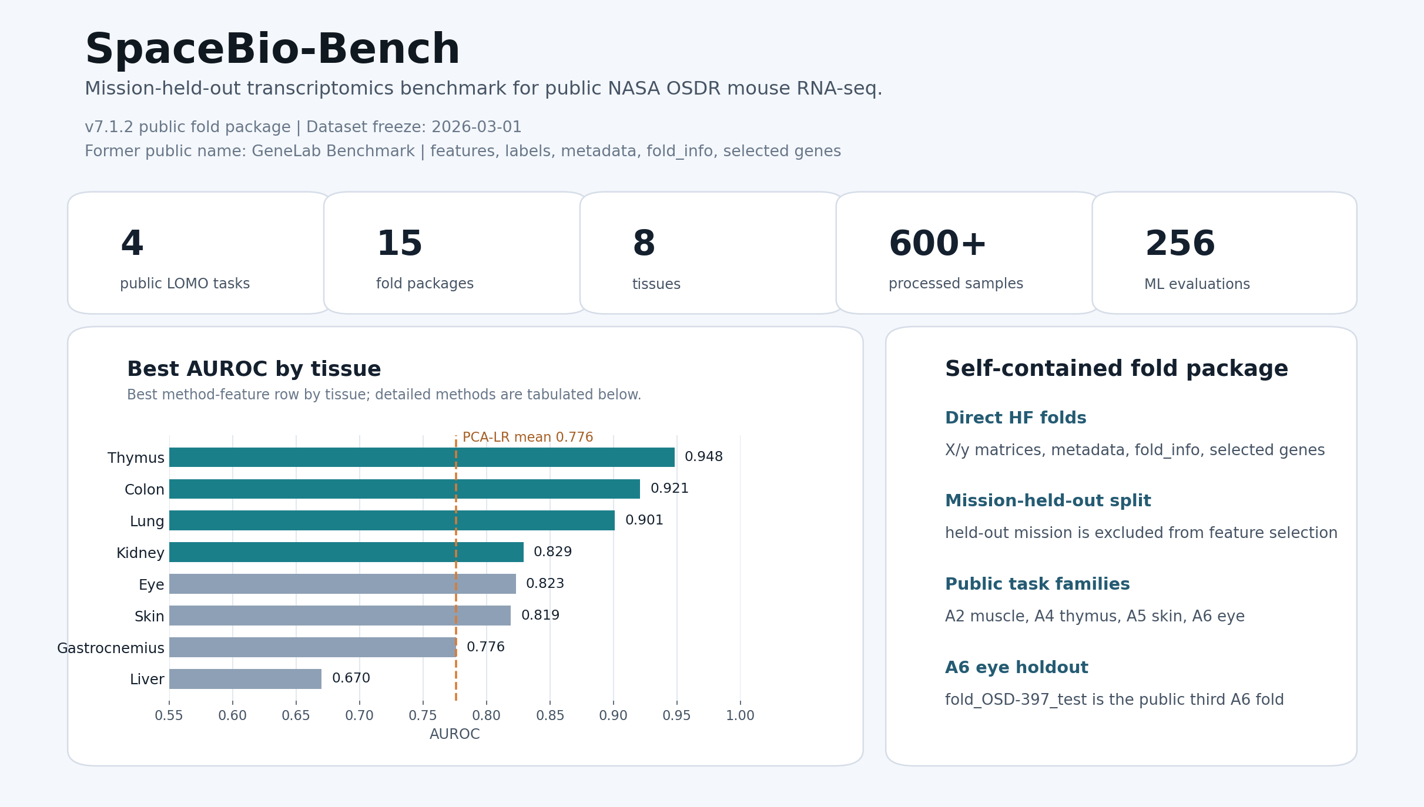Screen dimensions: 1424x807
Task: Click the 0.65 x-axis tick label
Action: (x=296, y=715)
